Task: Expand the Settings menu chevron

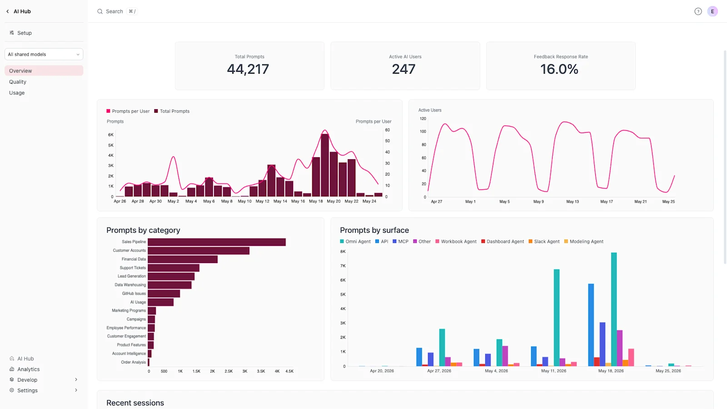Action: 76,390
